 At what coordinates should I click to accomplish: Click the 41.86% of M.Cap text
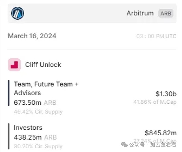[155, 102]
